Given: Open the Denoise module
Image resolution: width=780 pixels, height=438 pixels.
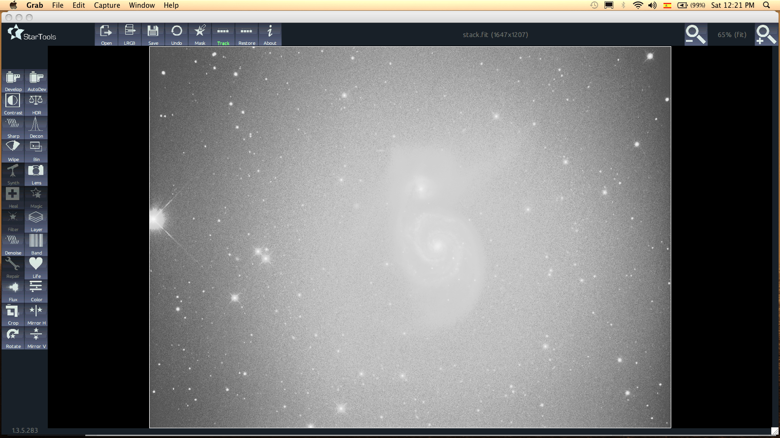Looking at the screenshot, I should click(13, 244).
